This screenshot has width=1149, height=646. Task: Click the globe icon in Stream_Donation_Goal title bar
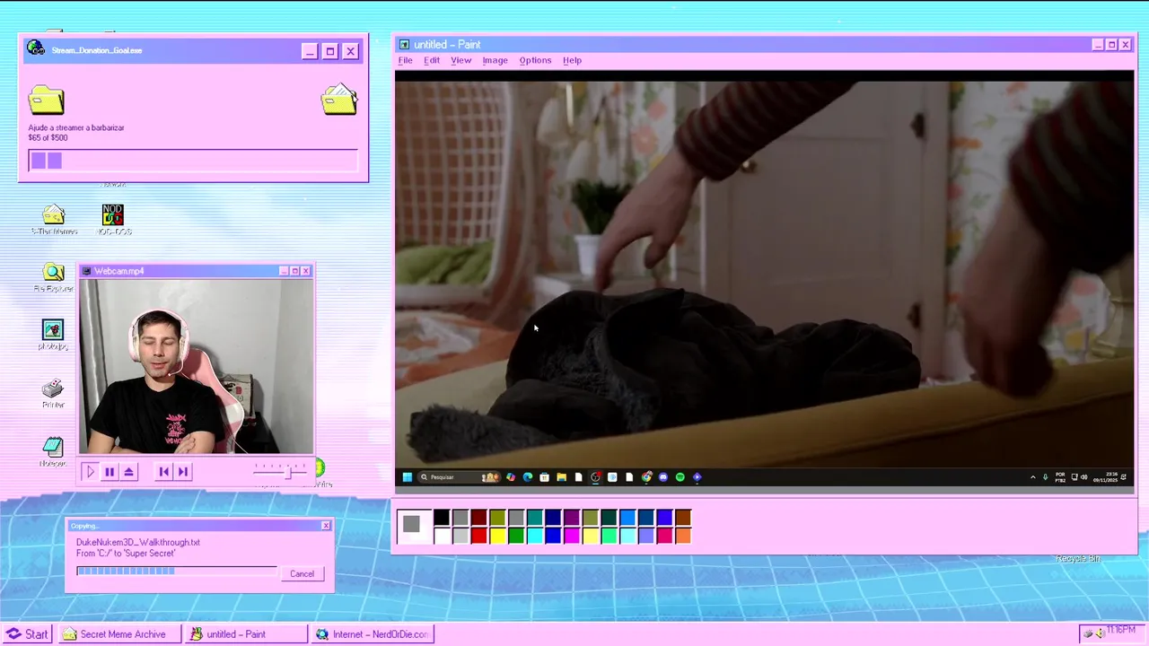(35, 48)
